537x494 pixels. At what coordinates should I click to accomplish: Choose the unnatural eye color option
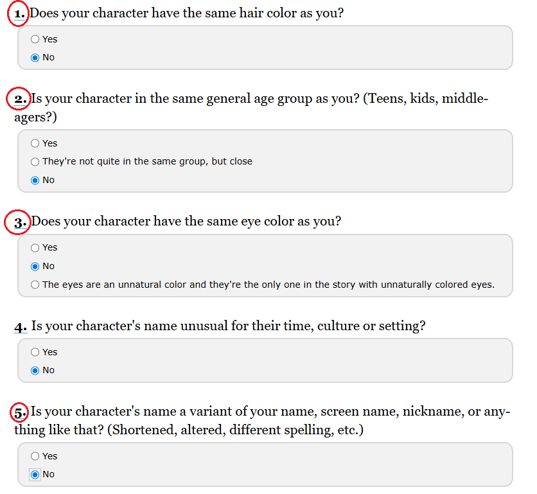click(35, 284)
